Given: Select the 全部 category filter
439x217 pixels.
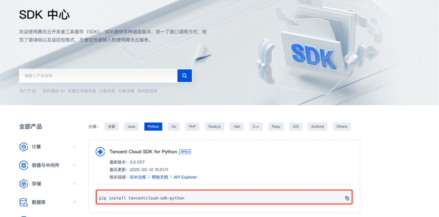Looking at the screenshot, I should pyautogui.click(x=111, y=126).
